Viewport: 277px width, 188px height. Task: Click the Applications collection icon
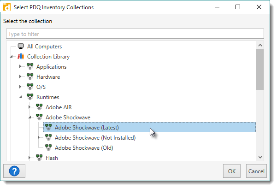coord(30,67)
